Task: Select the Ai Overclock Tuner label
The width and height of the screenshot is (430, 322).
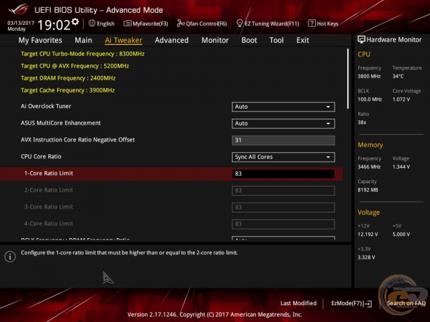Action: [46, 106]
